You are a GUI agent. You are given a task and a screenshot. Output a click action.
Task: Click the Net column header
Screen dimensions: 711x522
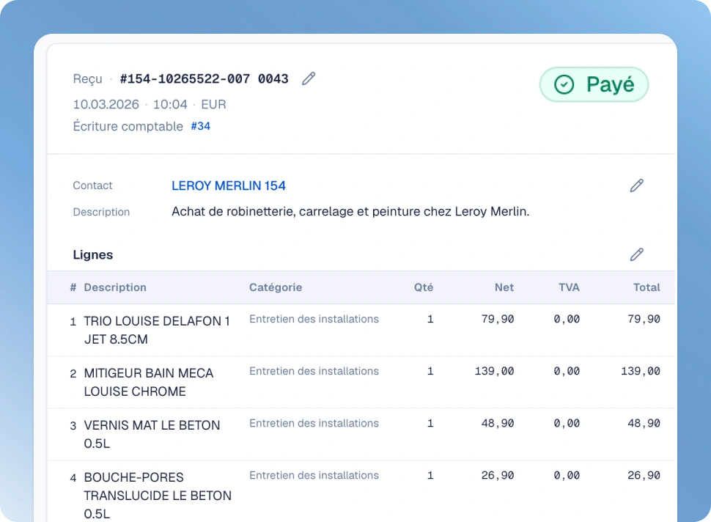point(504,287)
